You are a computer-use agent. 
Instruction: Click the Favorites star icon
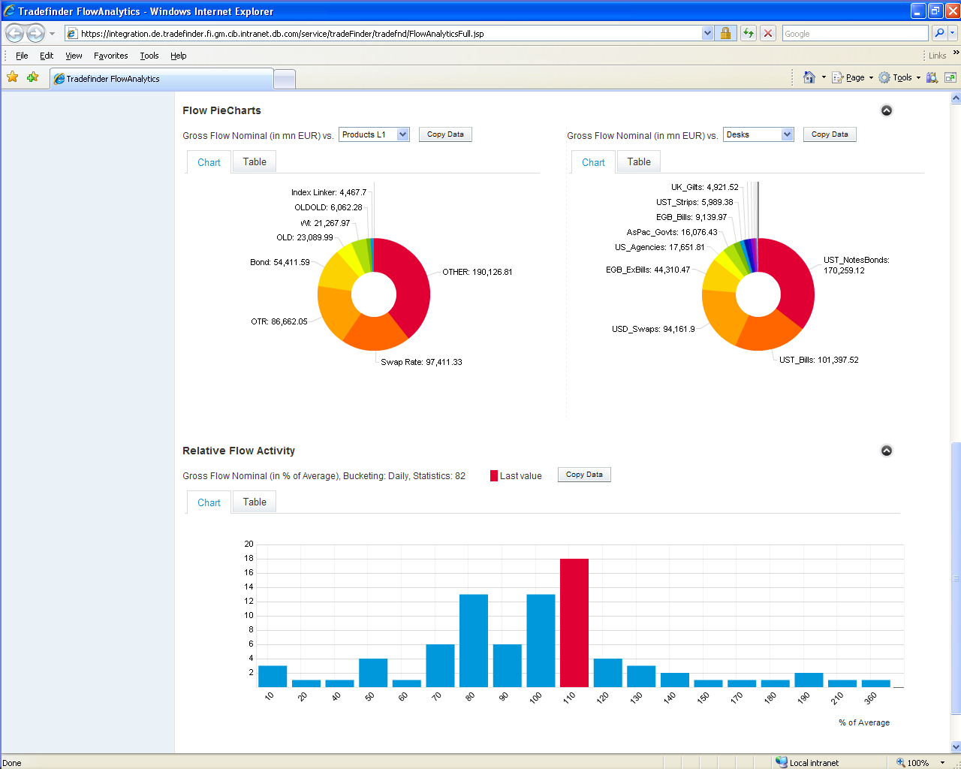click(13, 77)
